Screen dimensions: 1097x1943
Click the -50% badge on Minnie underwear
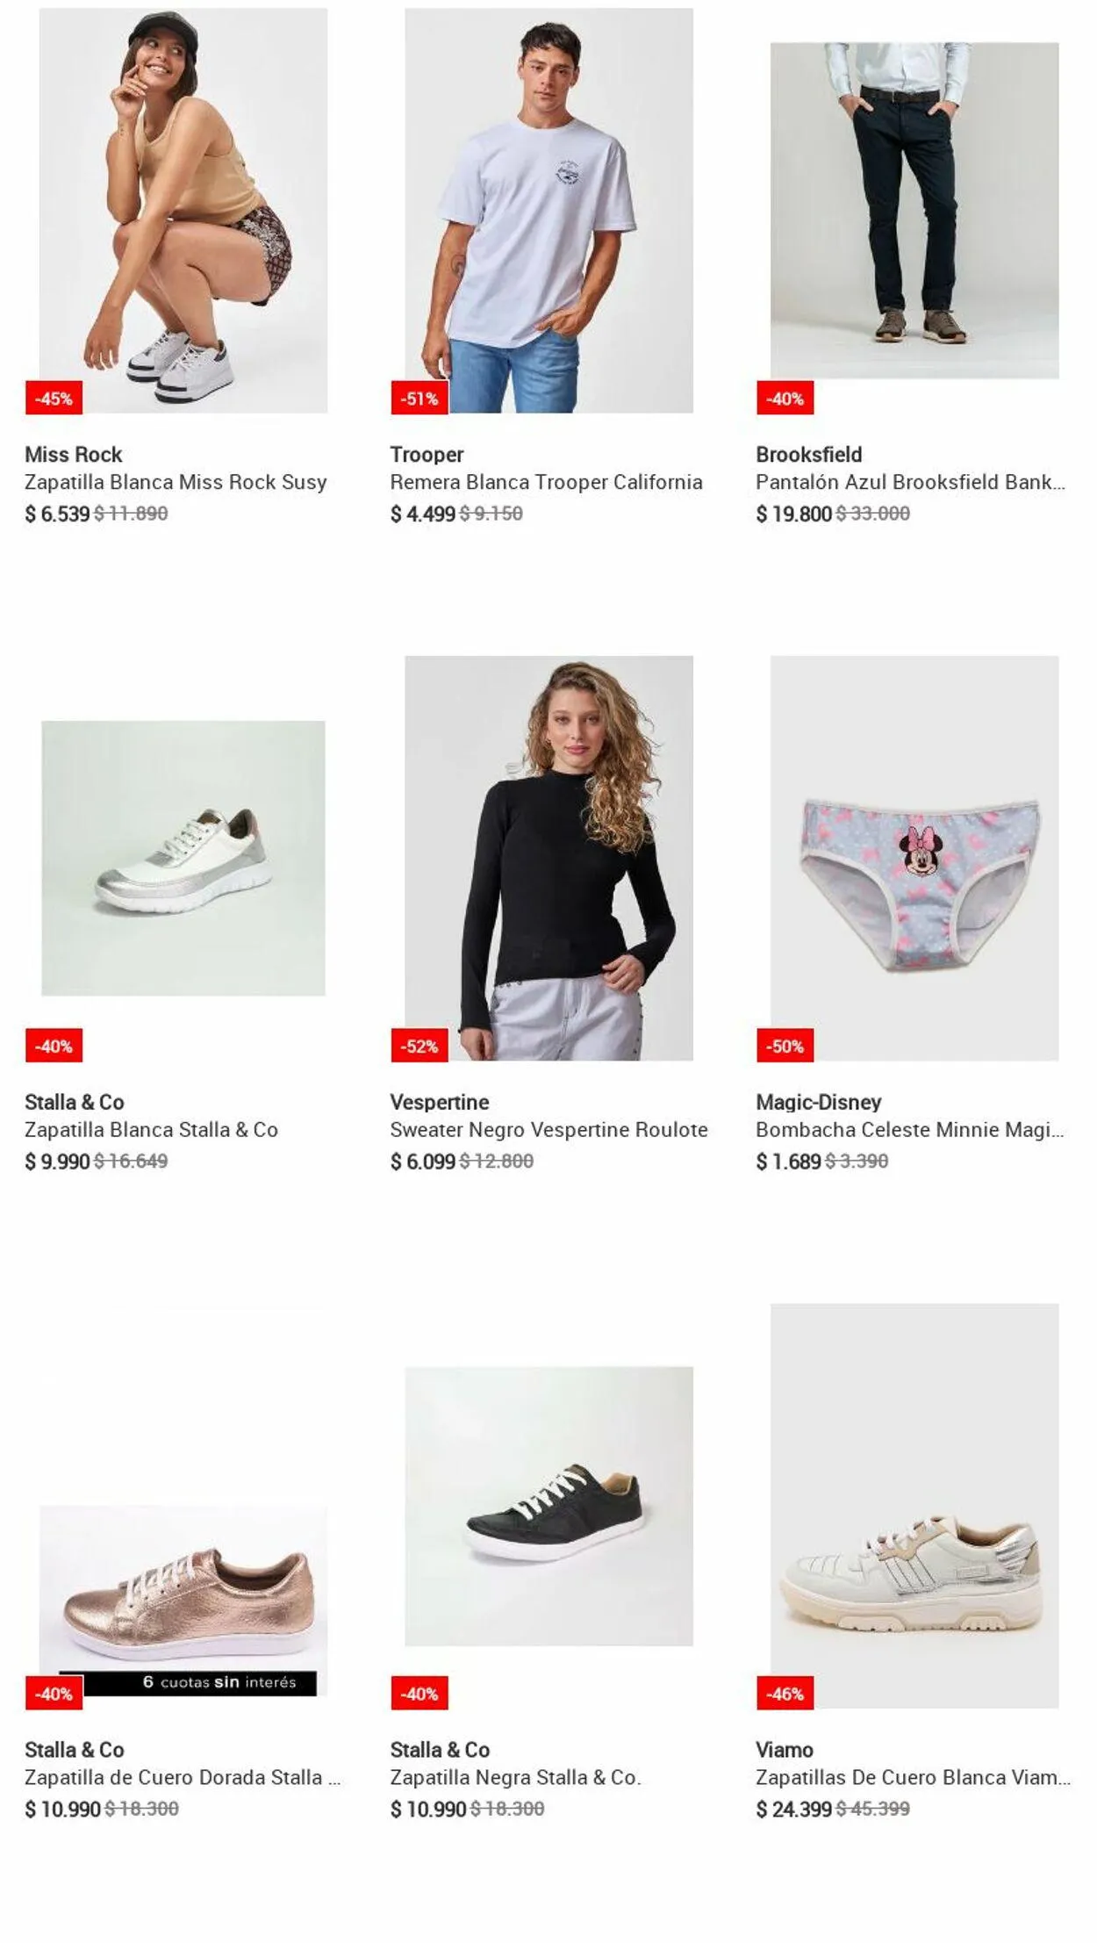point(785,1047)
